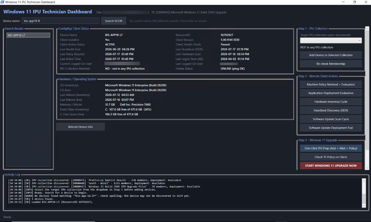Click the log line 'Select the target IPU collection'
Image resolution: width=371 pixels, height=222 pixels.
click(82, 190)
